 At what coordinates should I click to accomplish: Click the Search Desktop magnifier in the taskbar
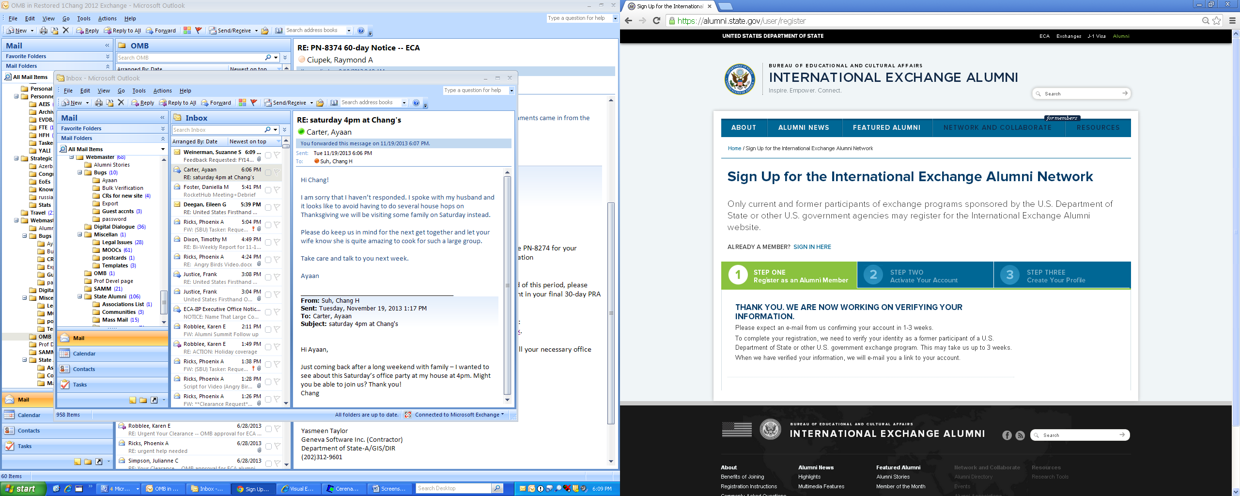click(x=497, y=488)
